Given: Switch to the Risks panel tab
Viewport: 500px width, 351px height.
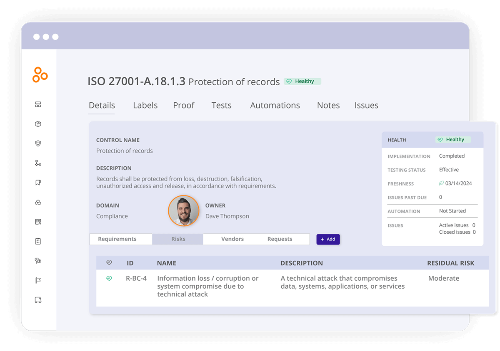Looking at the screenshot, I should pos(178,239).
